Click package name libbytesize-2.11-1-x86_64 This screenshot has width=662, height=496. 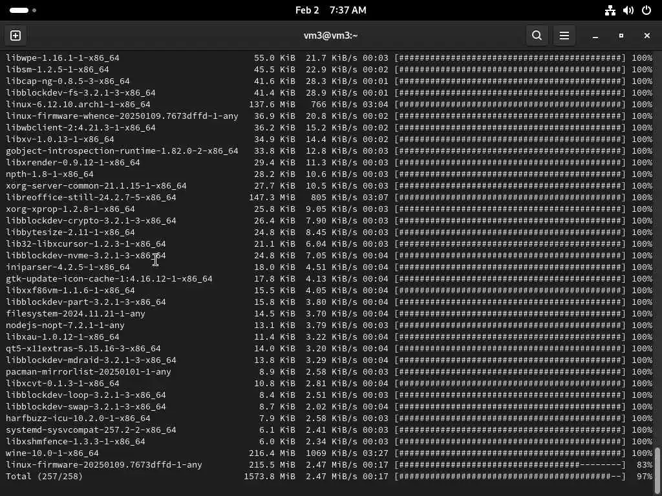[x=70, y=232]
